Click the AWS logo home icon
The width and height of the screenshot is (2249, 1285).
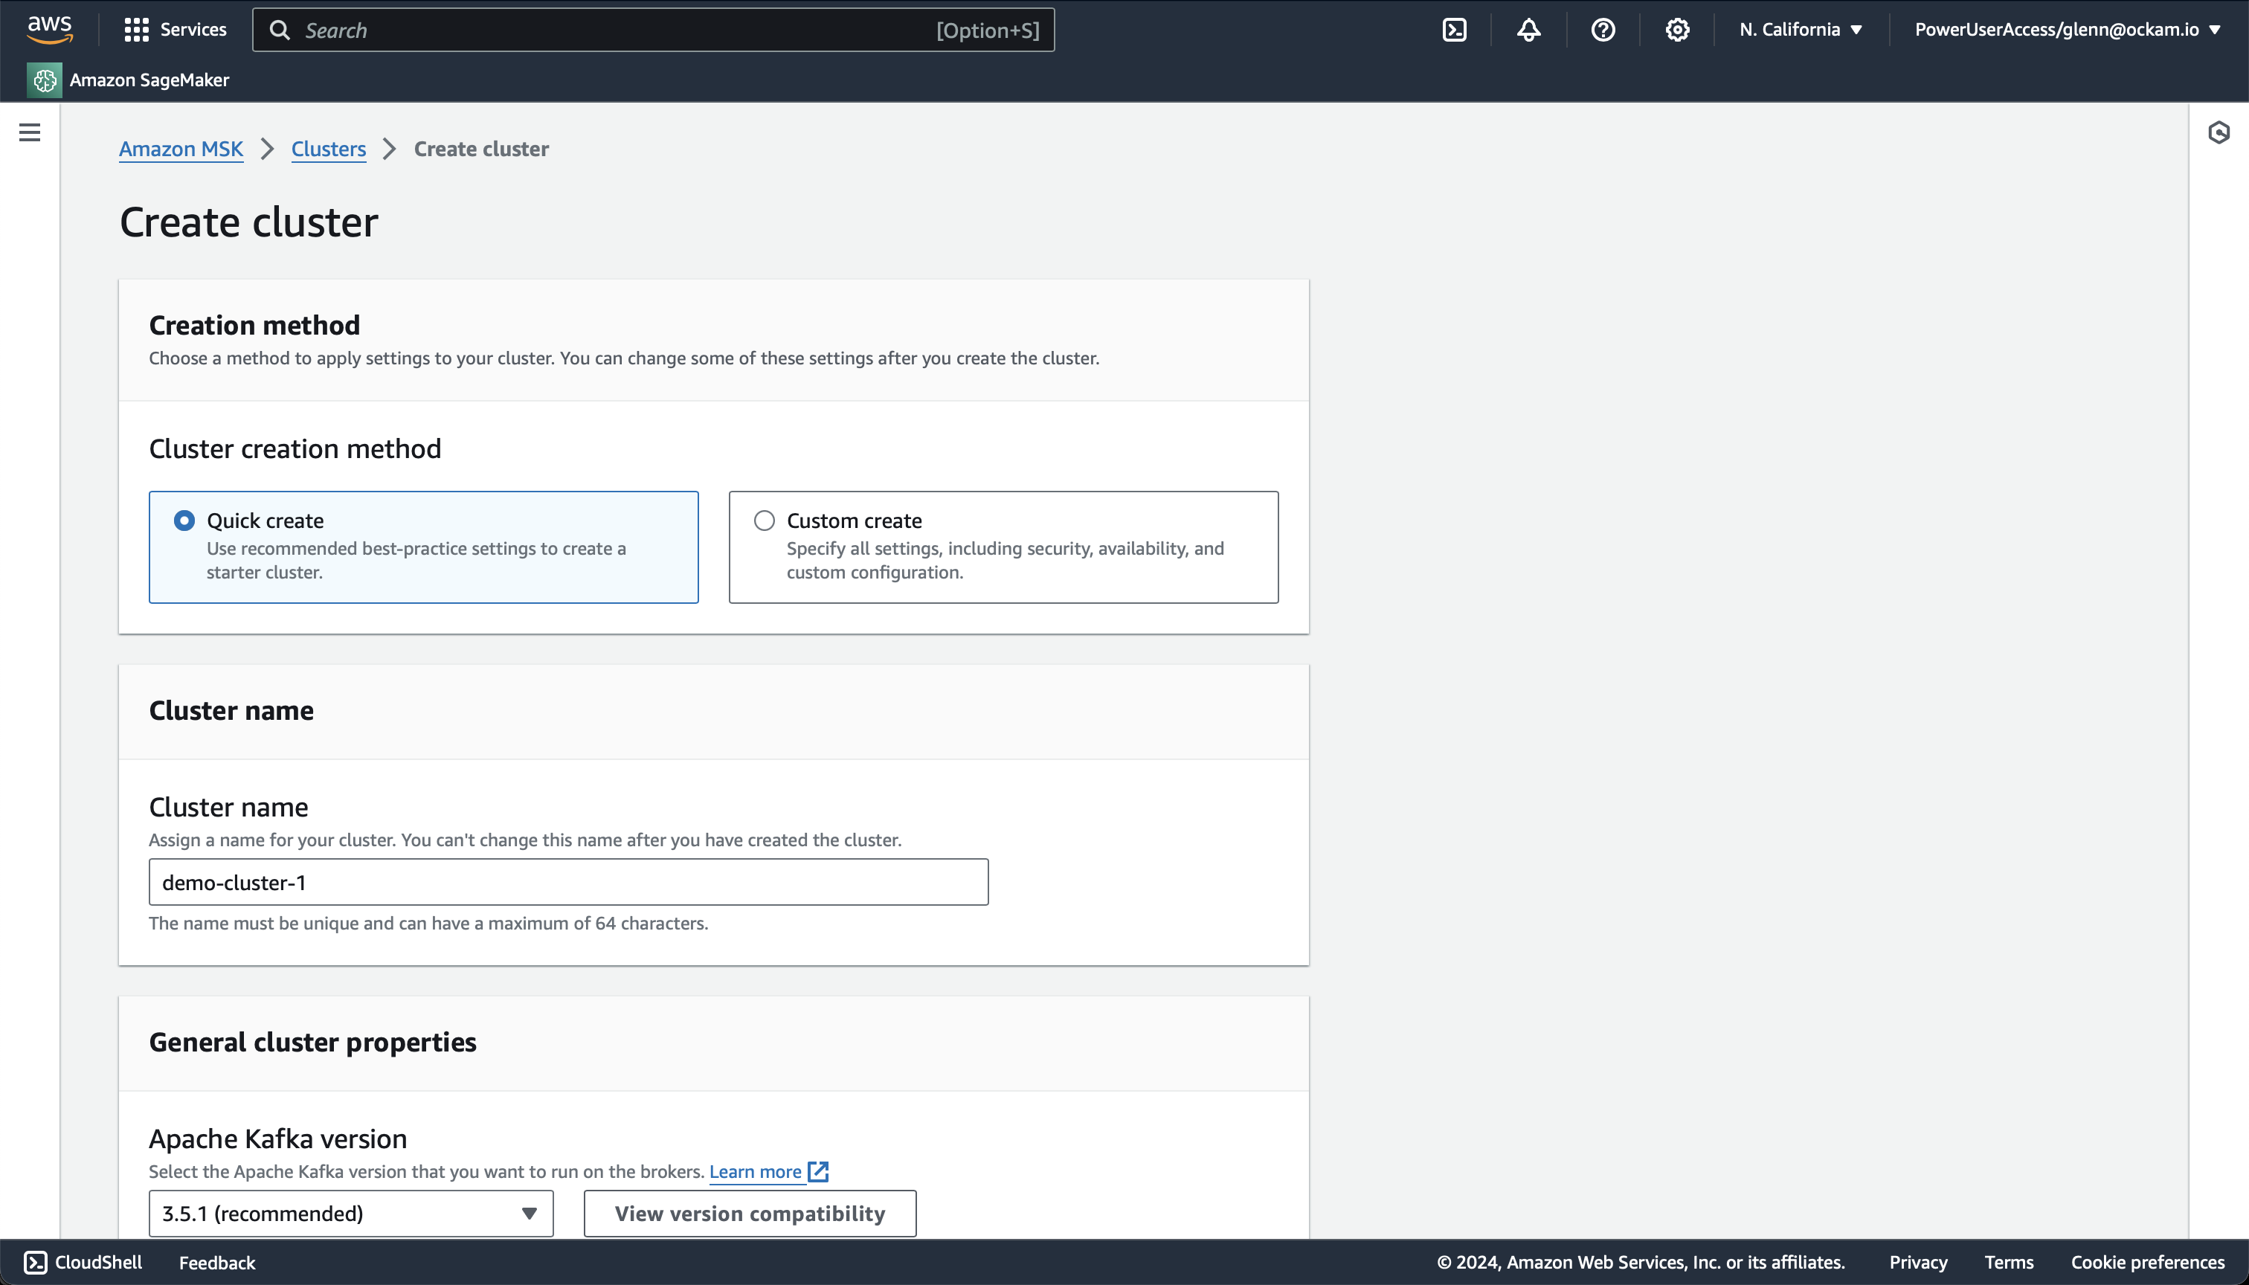(49, 29)
